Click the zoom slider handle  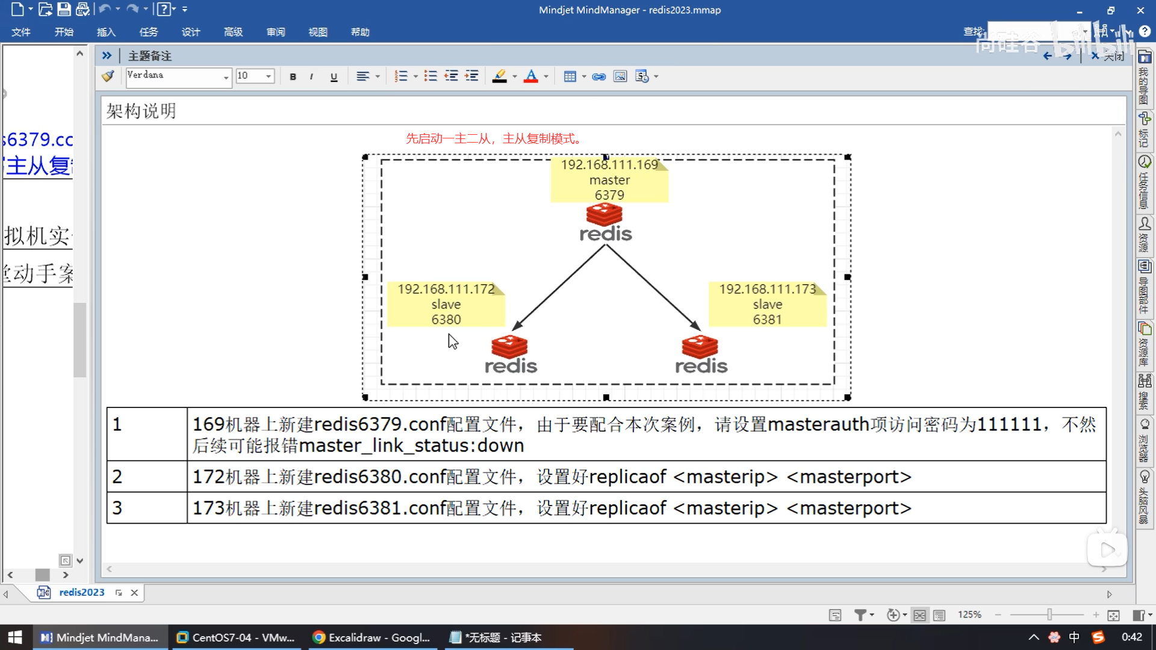pyautogui.click(x=1049, y=614)
